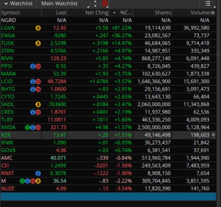This screenshot has width=221, height=207.
Task: Select the highlighted KZR symbol
Action: (x=6, y=135)
